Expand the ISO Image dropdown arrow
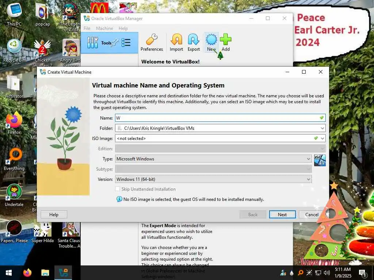 (x=322, y=138)
